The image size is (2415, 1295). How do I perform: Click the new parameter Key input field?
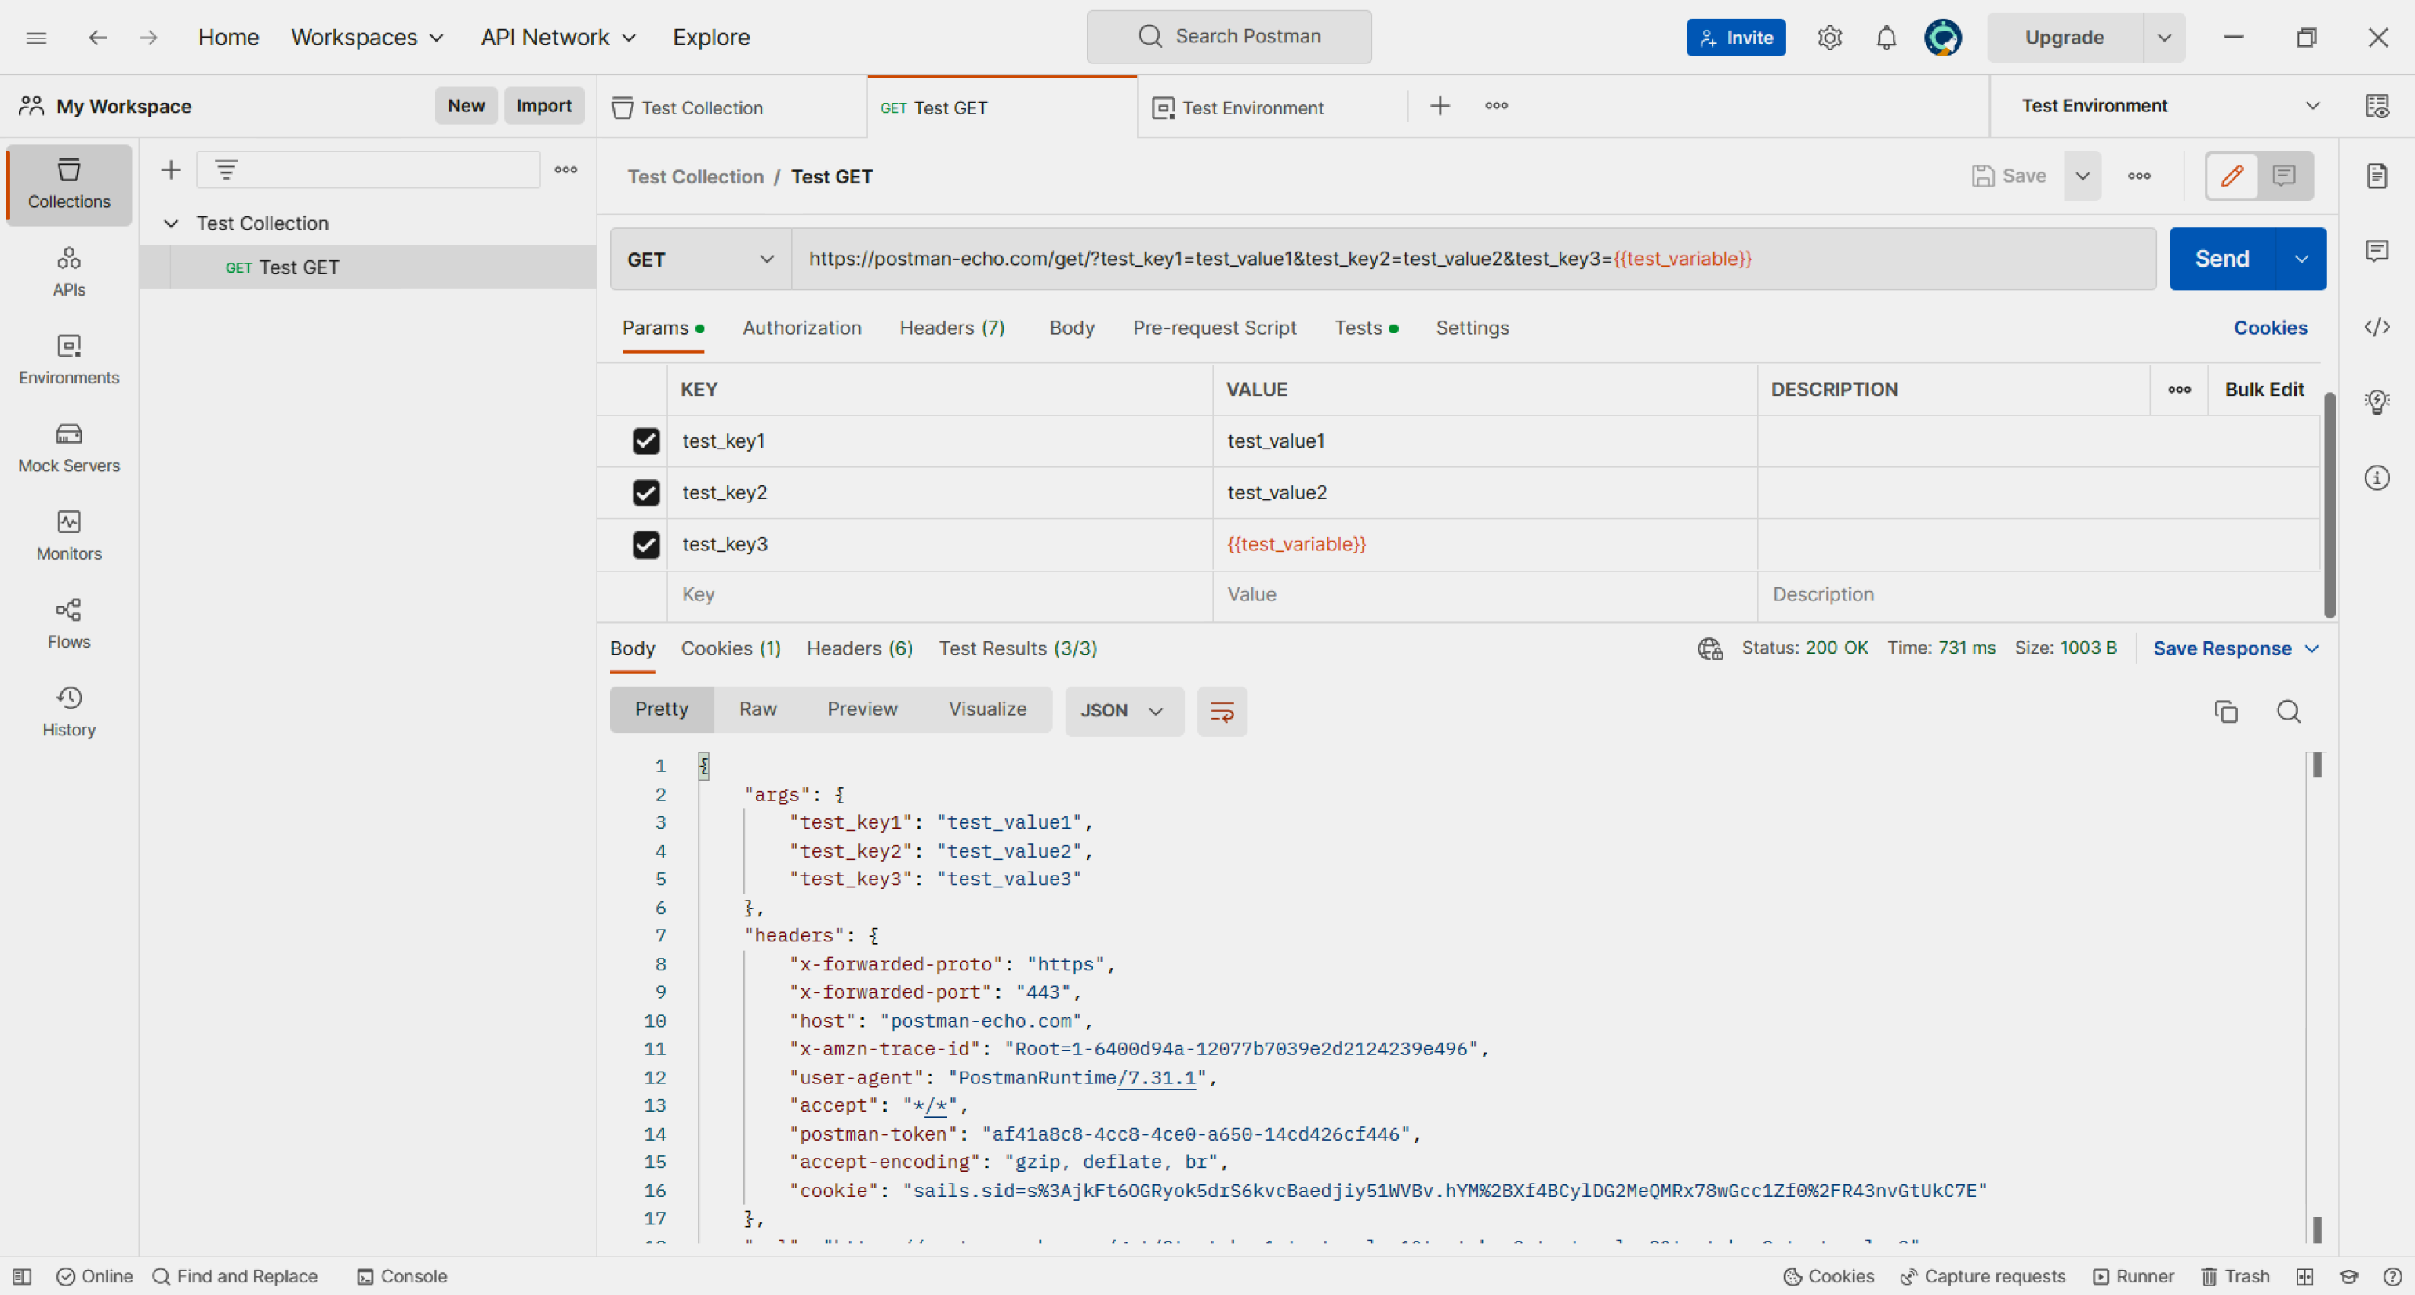(938, 595)
